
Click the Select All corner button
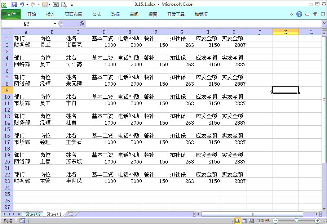click(x=7, y=32)
